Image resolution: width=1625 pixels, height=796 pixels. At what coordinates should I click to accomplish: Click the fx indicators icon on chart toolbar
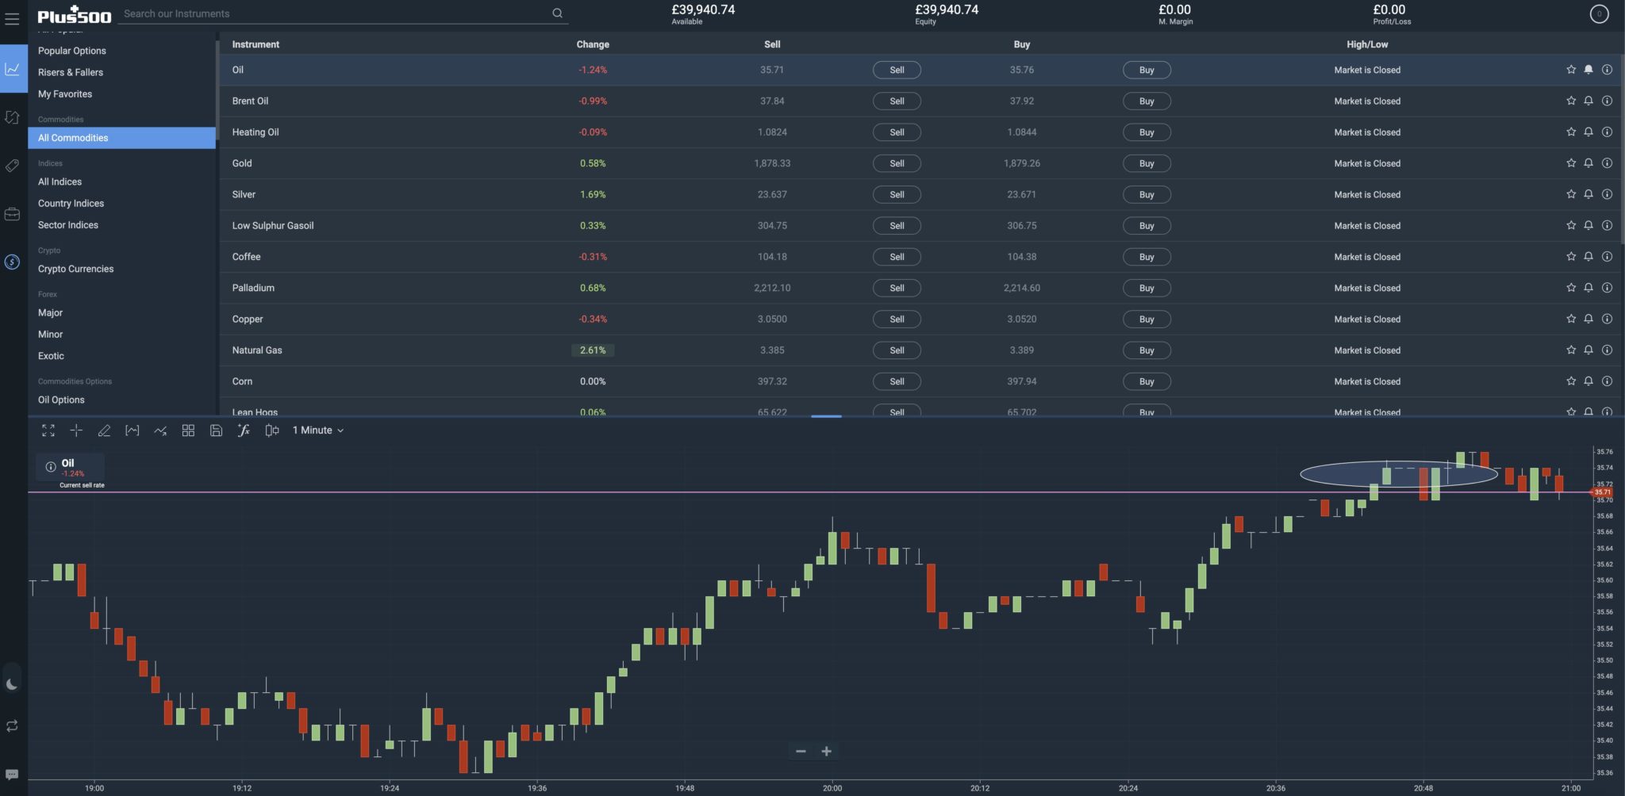click(x=244, y=430)
